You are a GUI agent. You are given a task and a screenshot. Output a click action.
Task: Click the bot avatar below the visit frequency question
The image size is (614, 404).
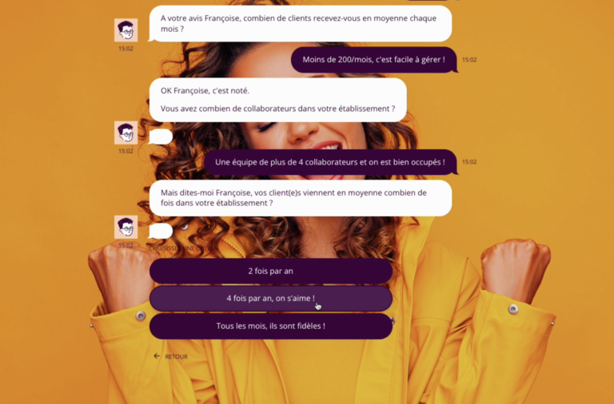click(126, 227)
